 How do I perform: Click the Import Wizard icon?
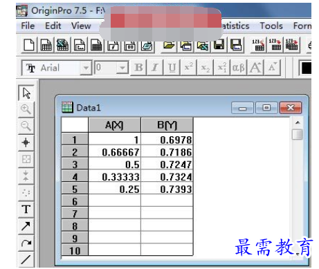click(275, 45)
